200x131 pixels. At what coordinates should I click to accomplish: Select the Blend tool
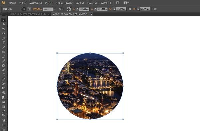click(x=4, y=116)
